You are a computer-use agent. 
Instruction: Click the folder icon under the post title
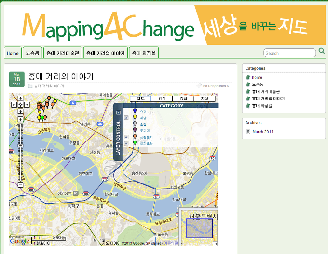click(x=30, y=86)
